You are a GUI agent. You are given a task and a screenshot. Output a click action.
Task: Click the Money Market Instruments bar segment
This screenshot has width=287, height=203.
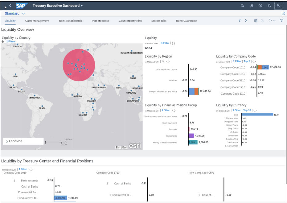(x=193, y=143)
